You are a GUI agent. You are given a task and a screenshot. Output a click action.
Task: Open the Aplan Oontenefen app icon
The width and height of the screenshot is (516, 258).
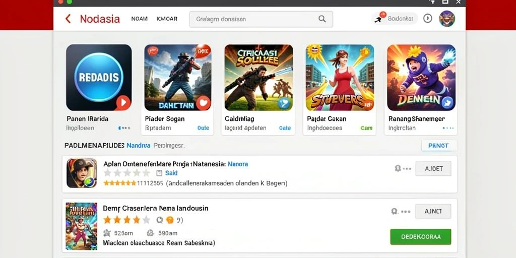pos(82,173)
